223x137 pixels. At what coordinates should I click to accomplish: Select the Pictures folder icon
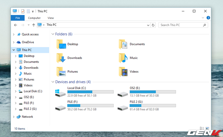click(x=61, y=72)
